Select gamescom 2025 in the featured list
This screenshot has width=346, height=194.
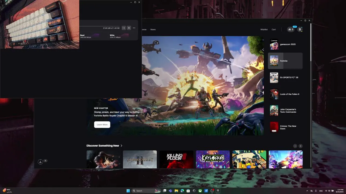[285, 44]
